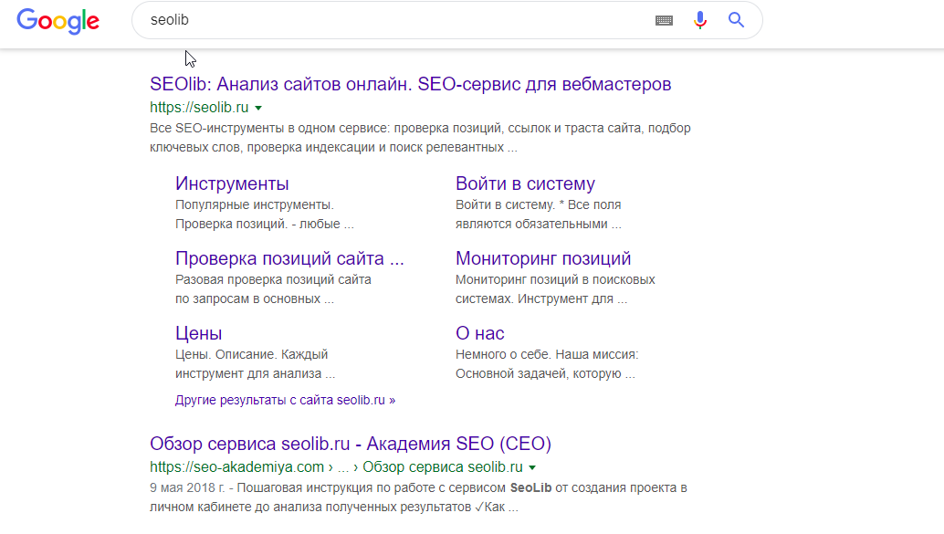Open the Мониторинг позиций sitelink
The width and height of the screenshot is (944, 534).
(x=543, y=258)
